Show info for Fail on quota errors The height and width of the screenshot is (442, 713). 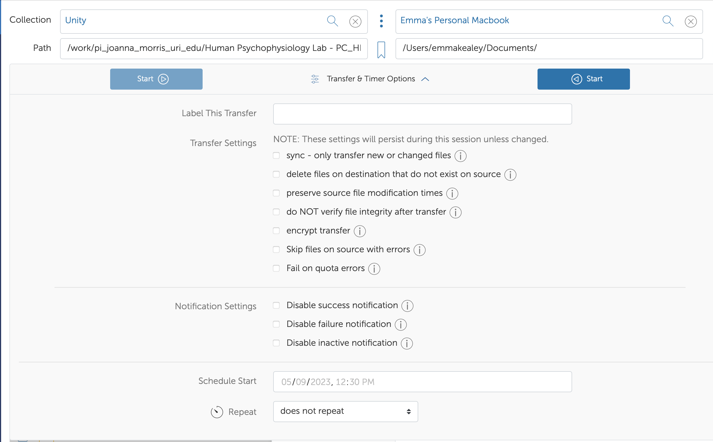374,269
